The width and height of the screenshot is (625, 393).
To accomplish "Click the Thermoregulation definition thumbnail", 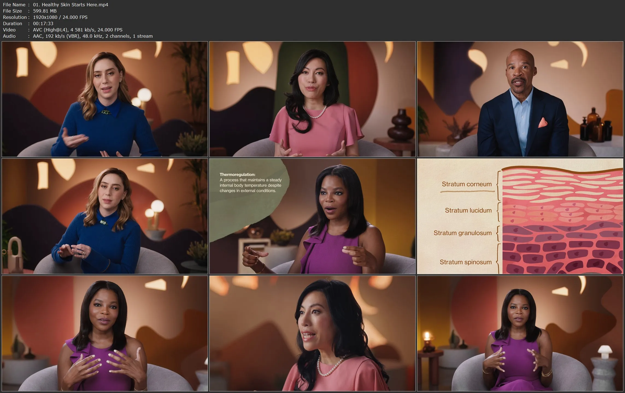I will pos(312,216).
